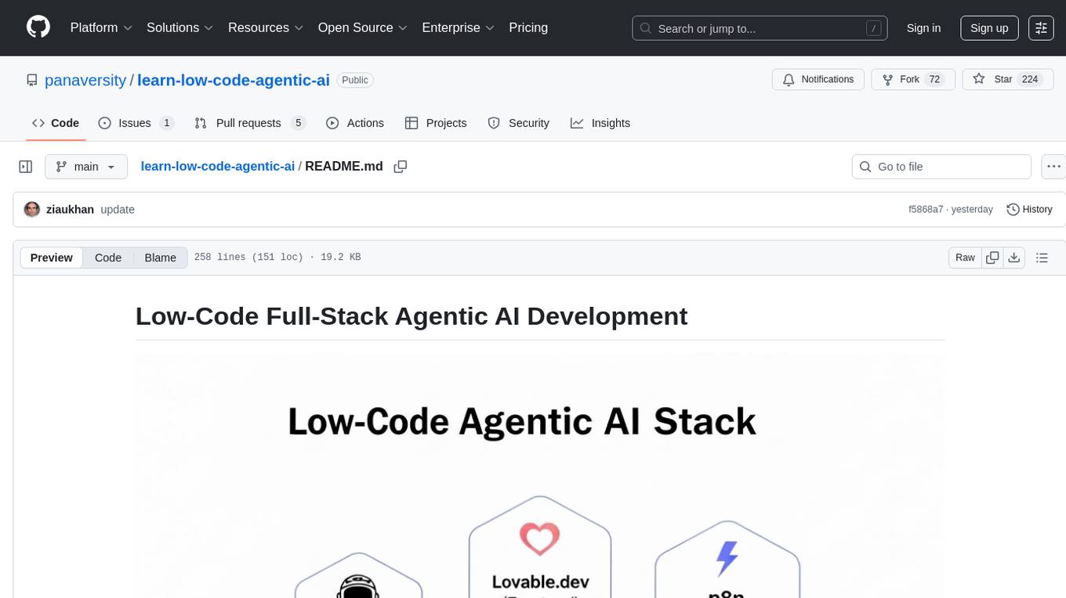
Task: Go to learn-low-code-agentic-ai breadcrumb
Action: 217,166
